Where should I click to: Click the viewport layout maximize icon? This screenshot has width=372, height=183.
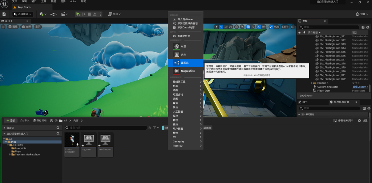[293, 27]
